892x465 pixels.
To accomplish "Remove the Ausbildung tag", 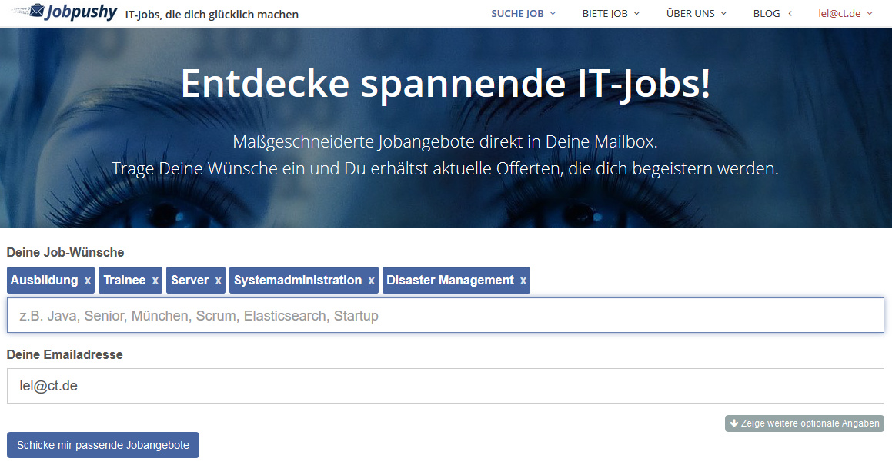I will pyautogui.click(x=88, y=281).
